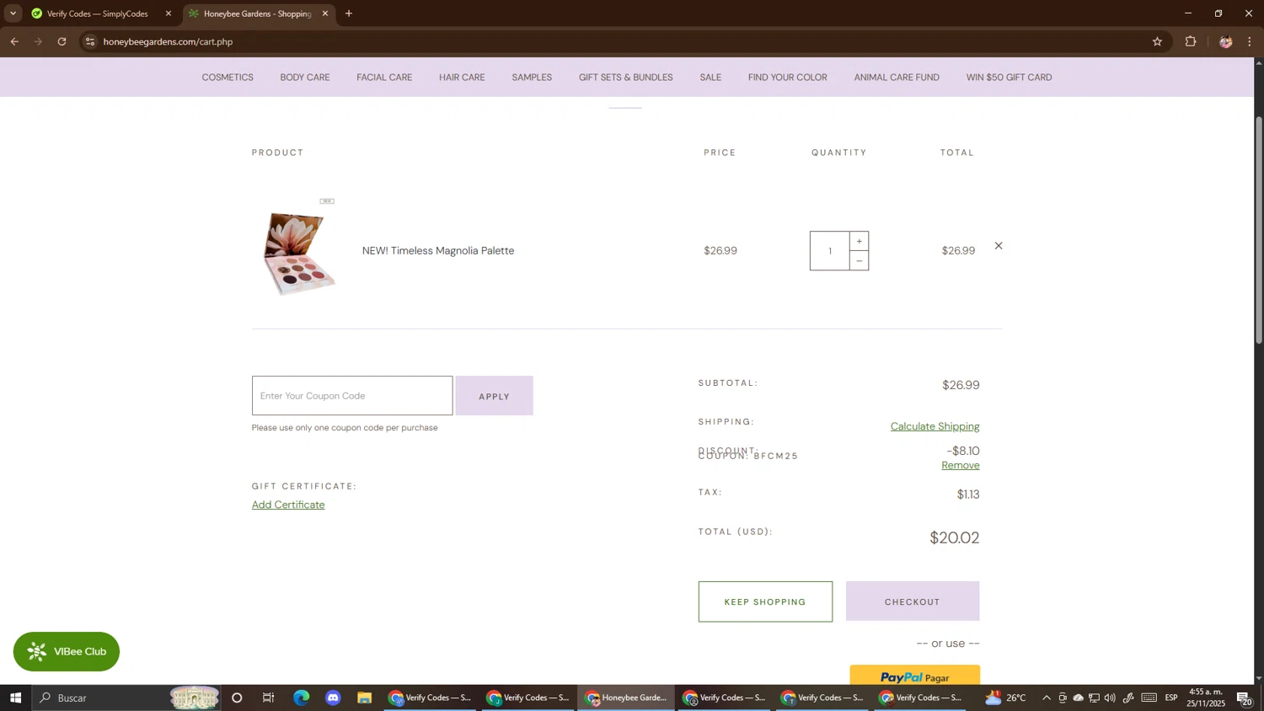Screen dimensions: 1264x711
Task: Open the browser extensions menu
Action: [x=1191, y=41]
